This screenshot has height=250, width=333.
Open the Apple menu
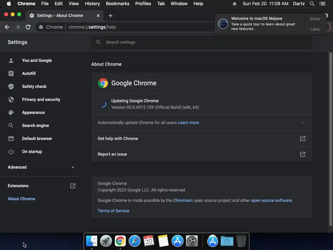click(9, 4)
